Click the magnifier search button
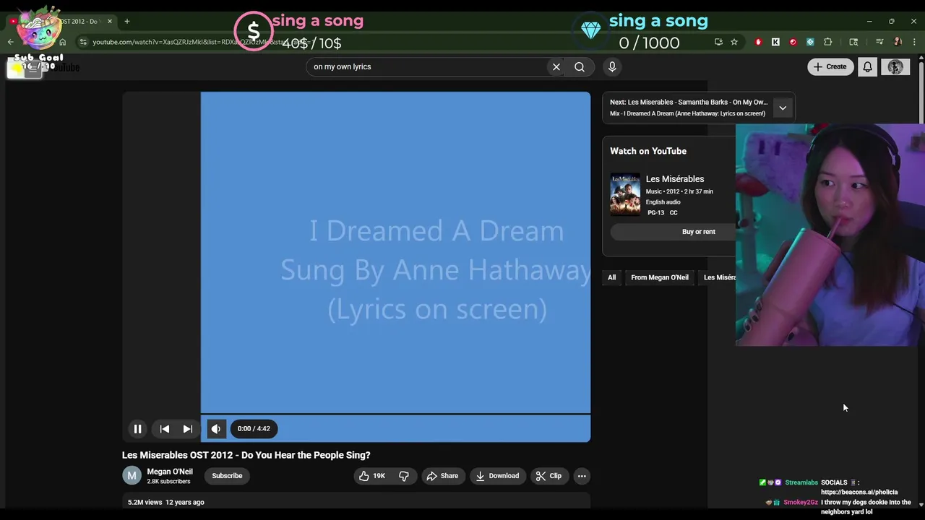Screen dimensions: 925x520 point(580,67)
